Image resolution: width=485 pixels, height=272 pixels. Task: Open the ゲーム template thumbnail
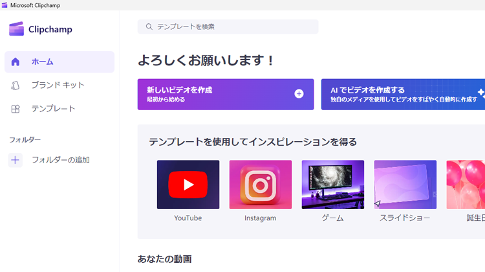[333, 185]
